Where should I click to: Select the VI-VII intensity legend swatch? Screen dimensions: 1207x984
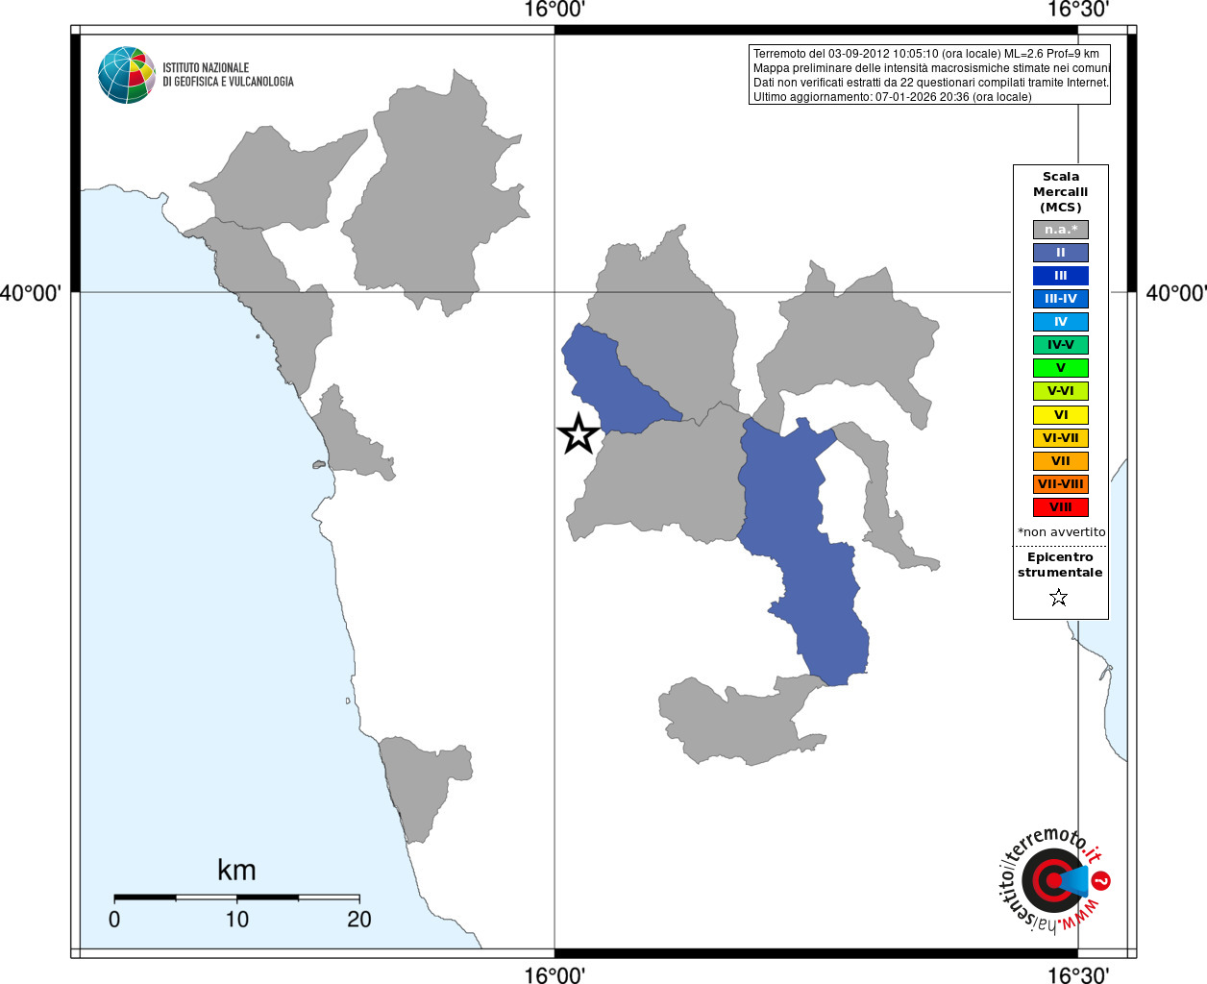[1061, 438]
